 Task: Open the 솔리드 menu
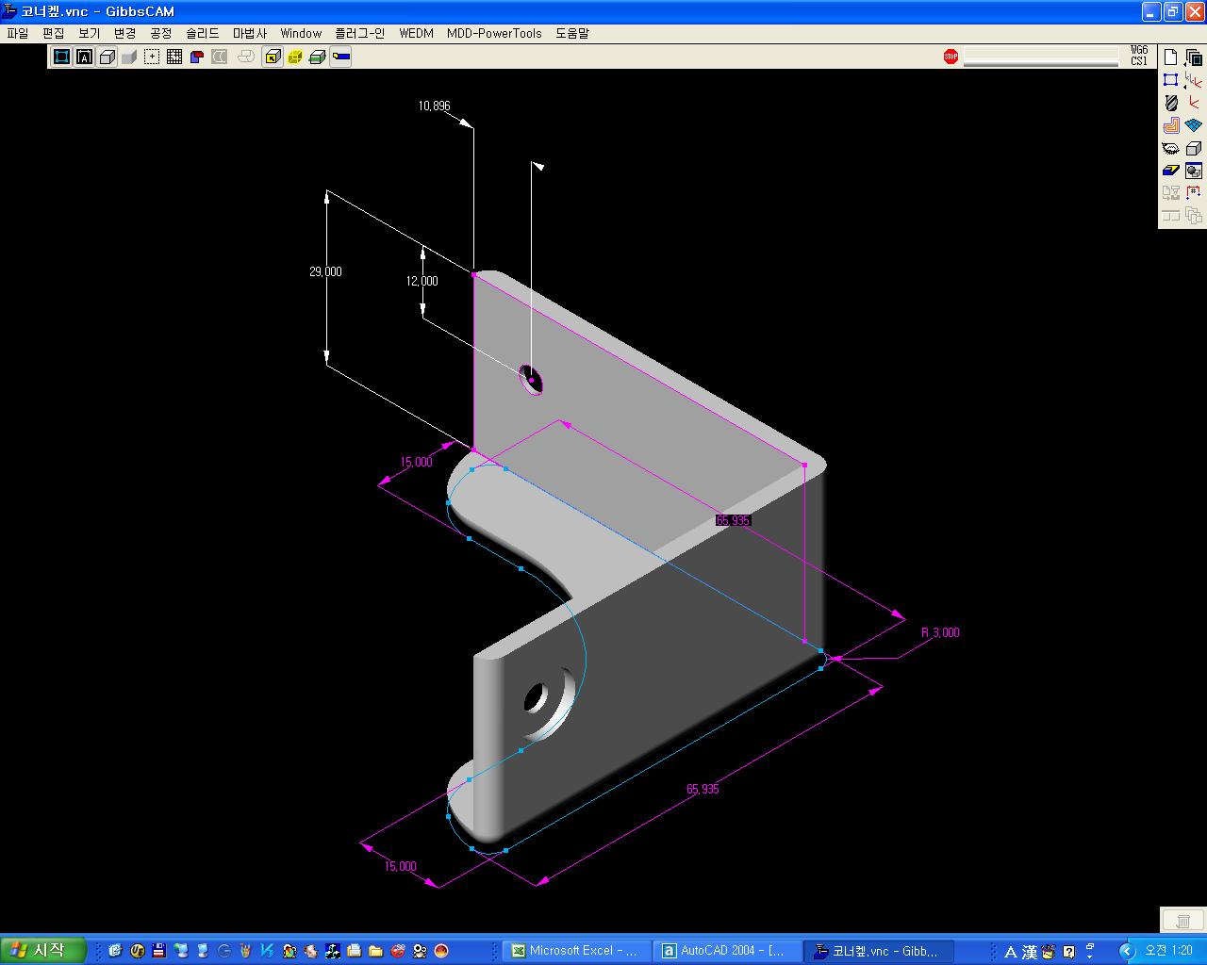point(202,33)
